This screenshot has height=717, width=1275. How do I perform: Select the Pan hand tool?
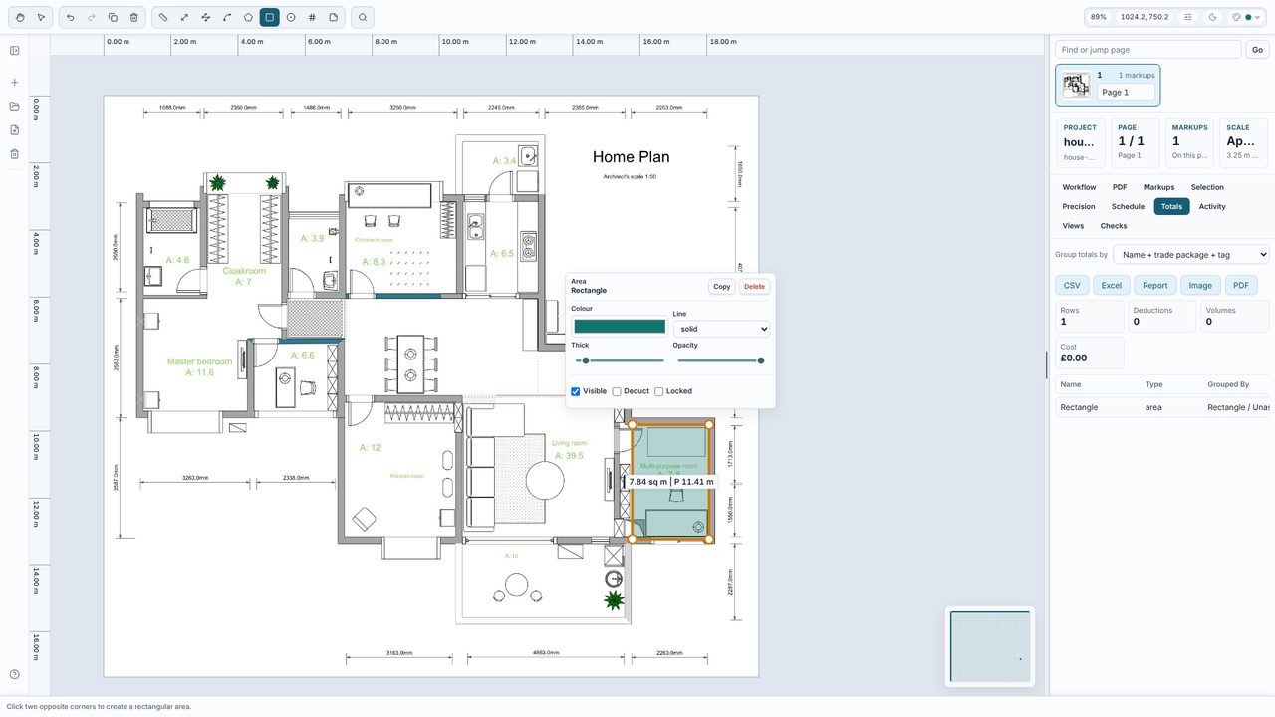20,17
